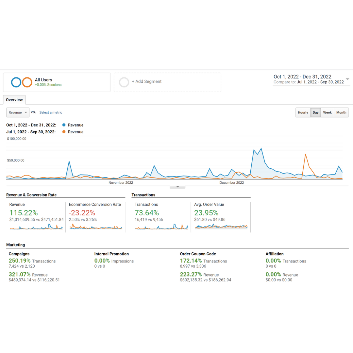Click the Avg. Order Value sparkline
The image size is (353, 353).
(x=221, y=227)
